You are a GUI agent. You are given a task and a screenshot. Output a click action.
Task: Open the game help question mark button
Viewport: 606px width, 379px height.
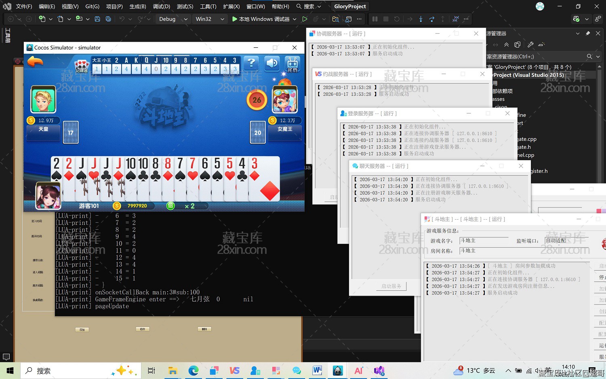pyautogui.click(x=251, y=63)
